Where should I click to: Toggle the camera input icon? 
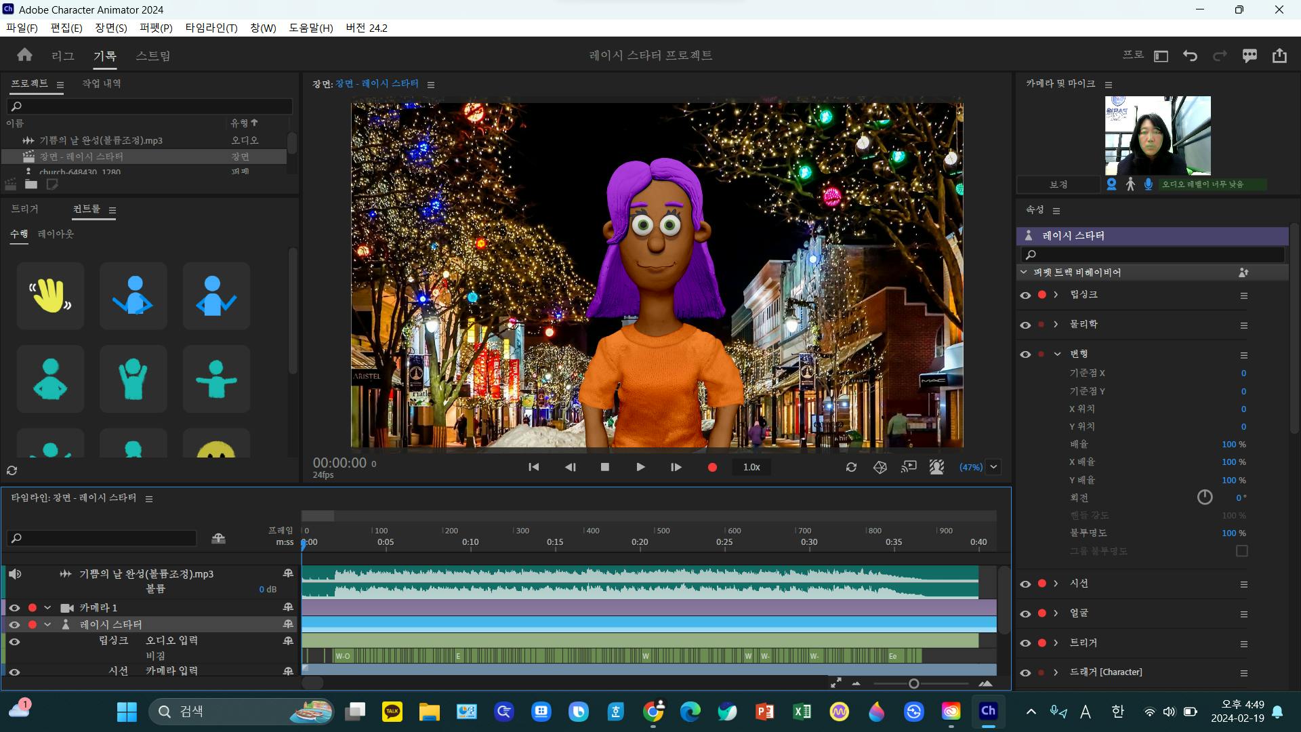pyautogui.click(x=1111, y=184)
